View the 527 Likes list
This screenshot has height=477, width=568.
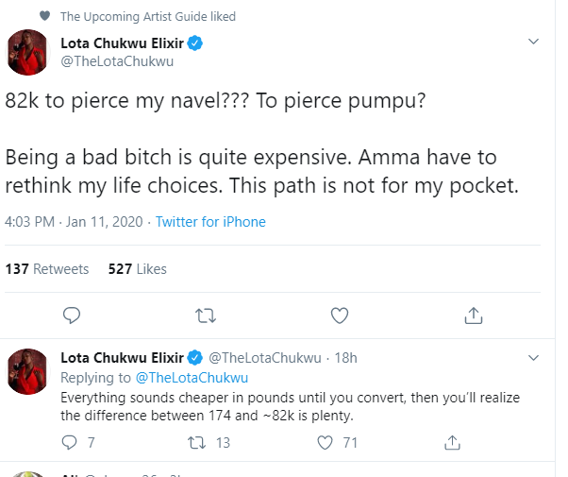(x=137, y=269)
